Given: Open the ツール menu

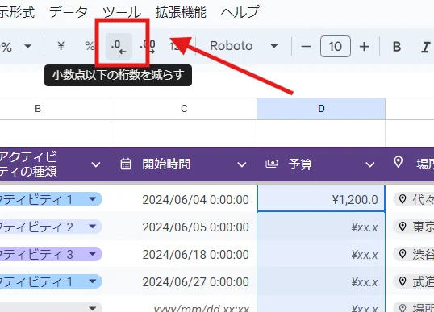Looking at the screenshot, I should (x=122, y=12).
